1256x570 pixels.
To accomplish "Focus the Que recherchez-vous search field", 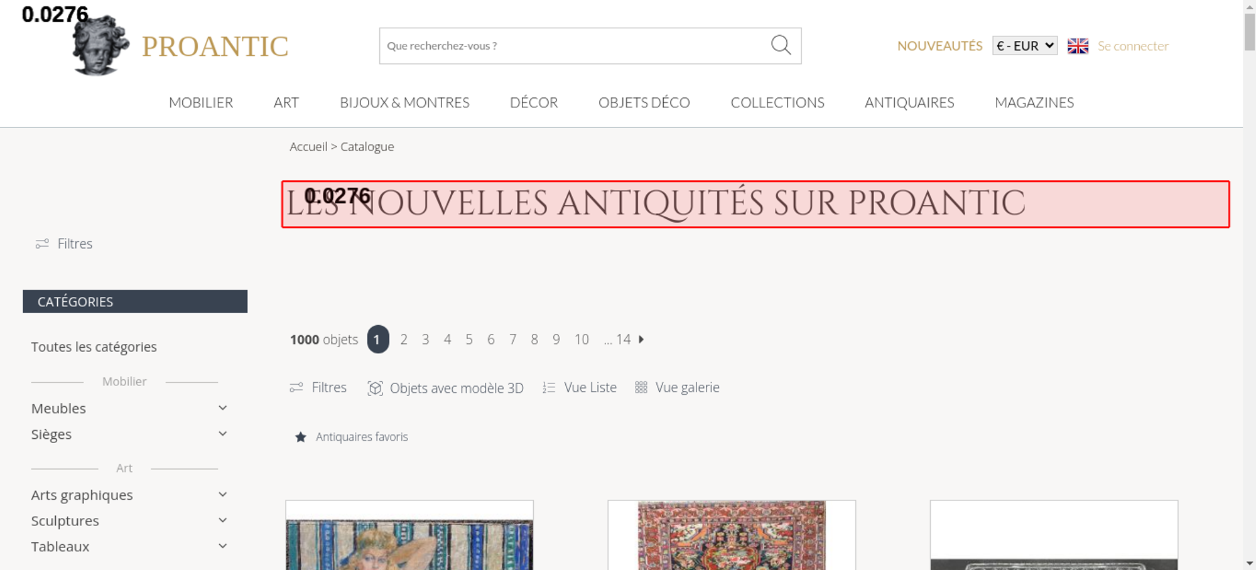I will (x=575, y=46).
